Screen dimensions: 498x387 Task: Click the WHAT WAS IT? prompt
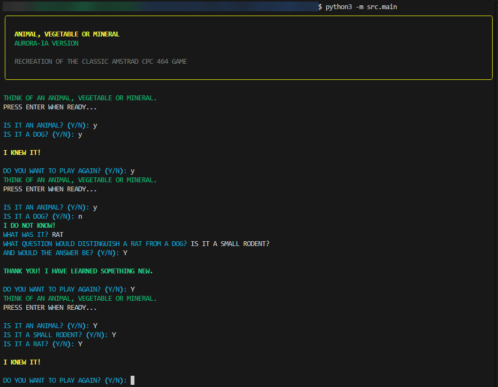pyautogui.click(x=26, y=235)
